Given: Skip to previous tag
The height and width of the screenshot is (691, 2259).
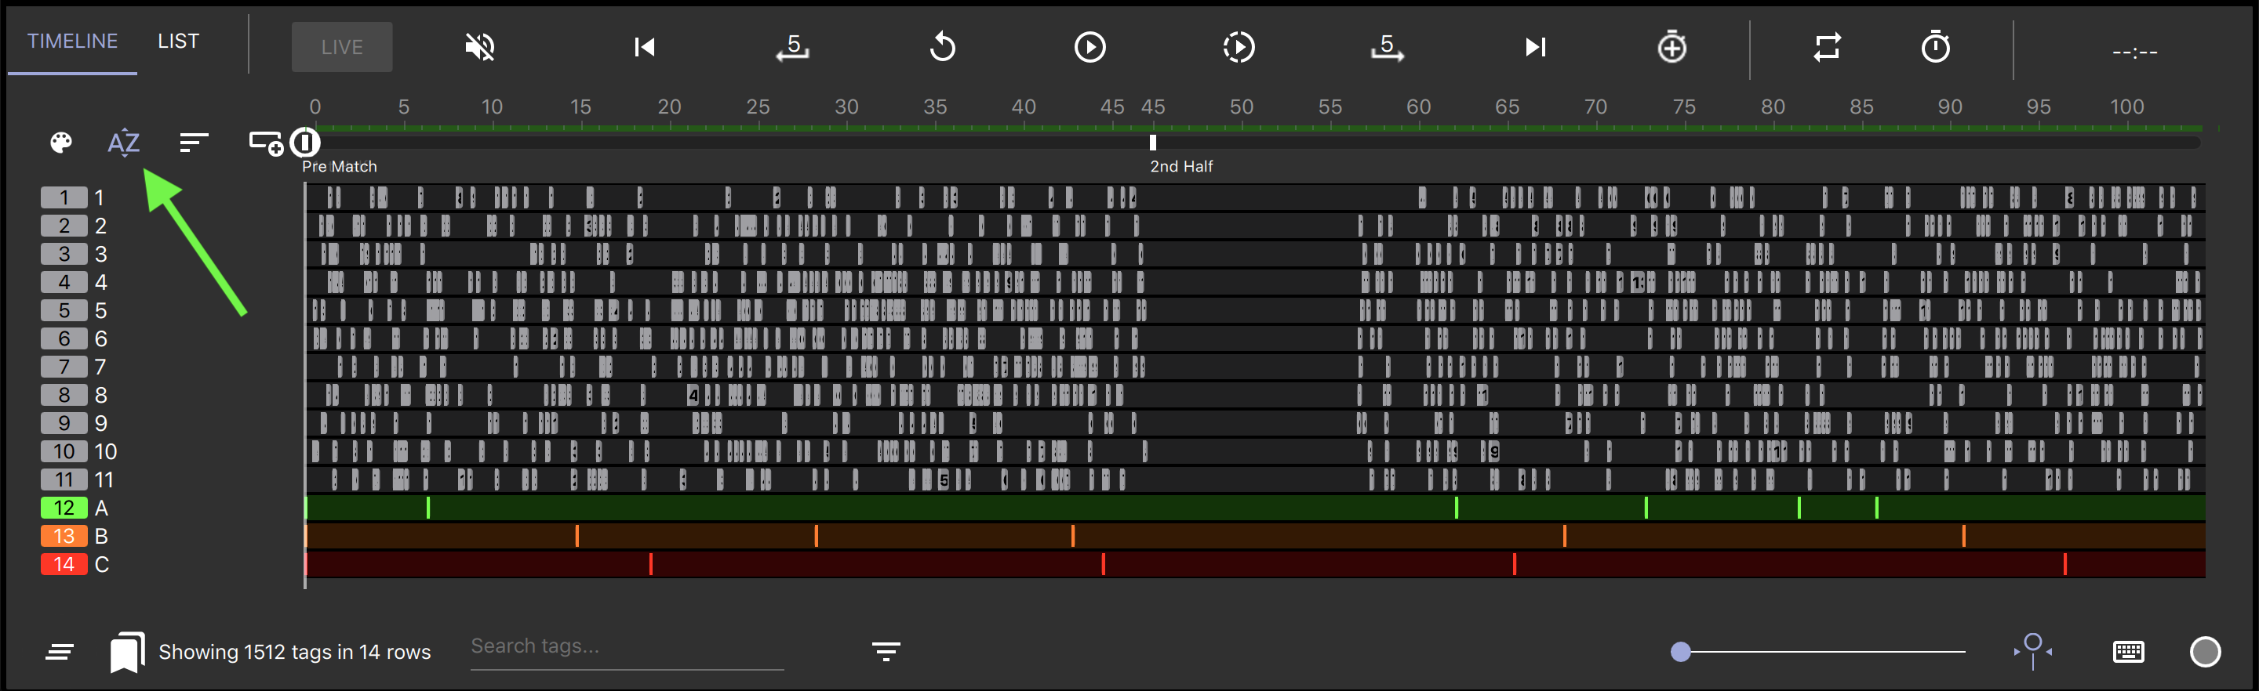Looking at the screenshot, I should (x=645, y=46).
